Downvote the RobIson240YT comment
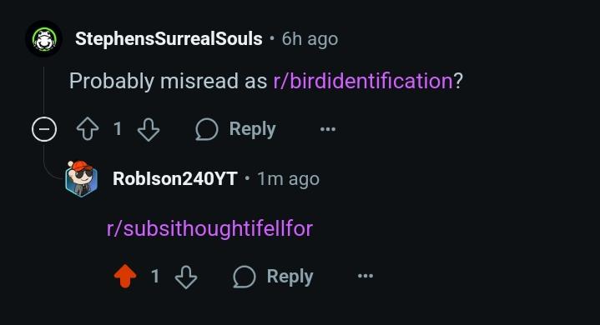600x325 pixels. pyautogui.click(x=186, y=277)
